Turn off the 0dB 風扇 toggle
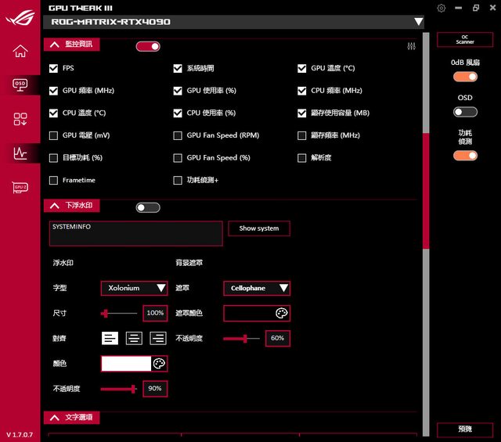Image resolution: width=501 pixels, height=442 pixels. [465, 77]
